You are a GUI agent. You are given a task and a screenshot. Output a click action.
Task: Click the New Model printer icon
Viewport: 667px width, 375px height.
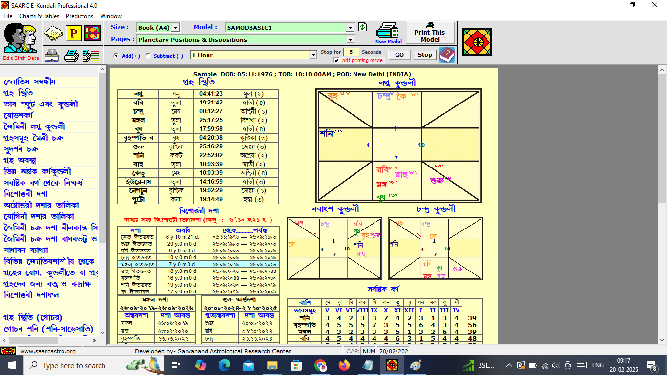pos(389,33)
